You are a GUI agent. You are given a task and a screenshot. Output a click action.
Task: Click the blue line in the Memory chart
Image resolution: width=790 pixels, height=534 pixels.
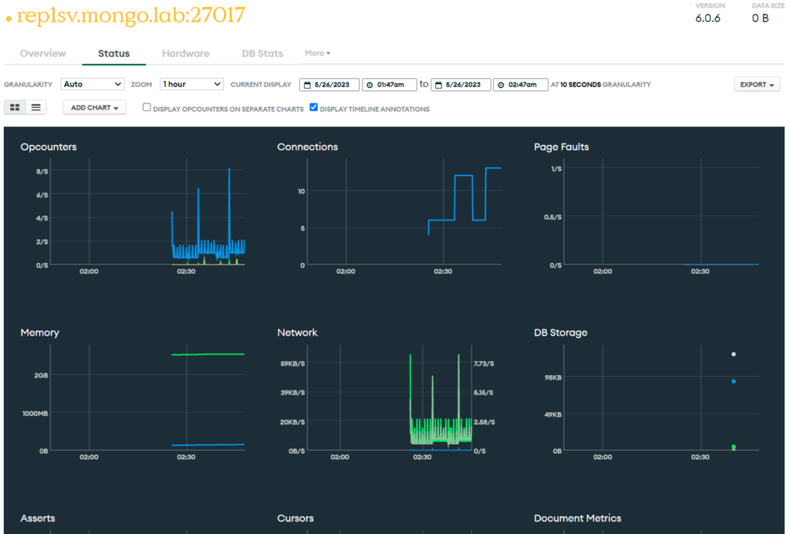[x=208, y=444]
